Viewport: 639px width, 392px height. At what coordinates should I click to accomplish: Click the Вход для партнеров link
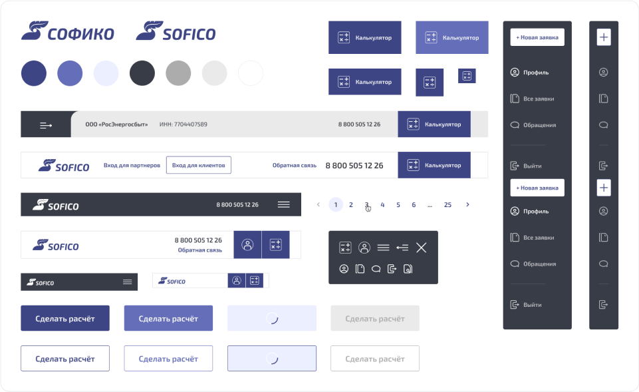click(x=132, y=165)
